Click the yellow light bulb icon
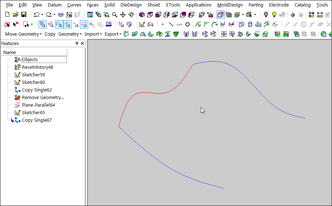The width and height of the screenshot is (332, 206). 274,15
